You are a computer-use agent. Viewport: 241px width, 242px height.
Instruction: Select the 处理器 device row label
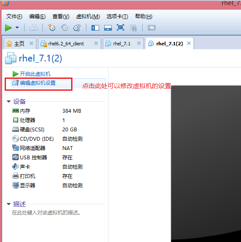tap(28, 120)
